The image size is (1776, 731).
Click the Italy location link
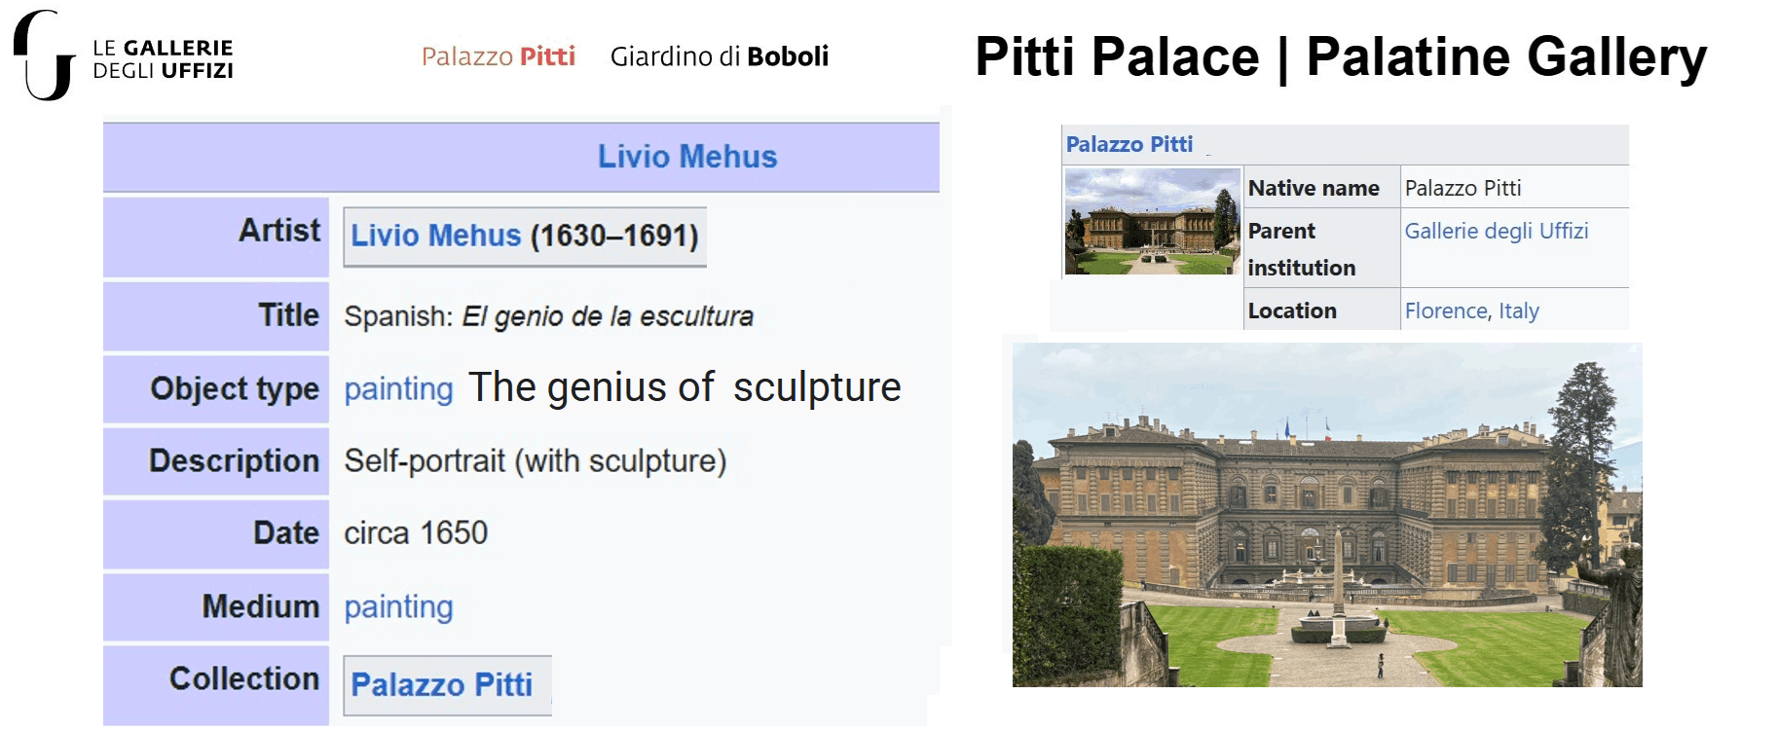click(x=1519, y=311)
